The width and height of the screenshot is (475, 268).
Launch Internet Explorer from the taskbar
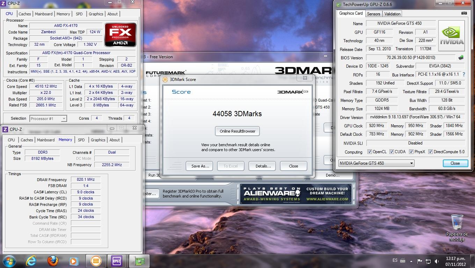tap(31, 261)
